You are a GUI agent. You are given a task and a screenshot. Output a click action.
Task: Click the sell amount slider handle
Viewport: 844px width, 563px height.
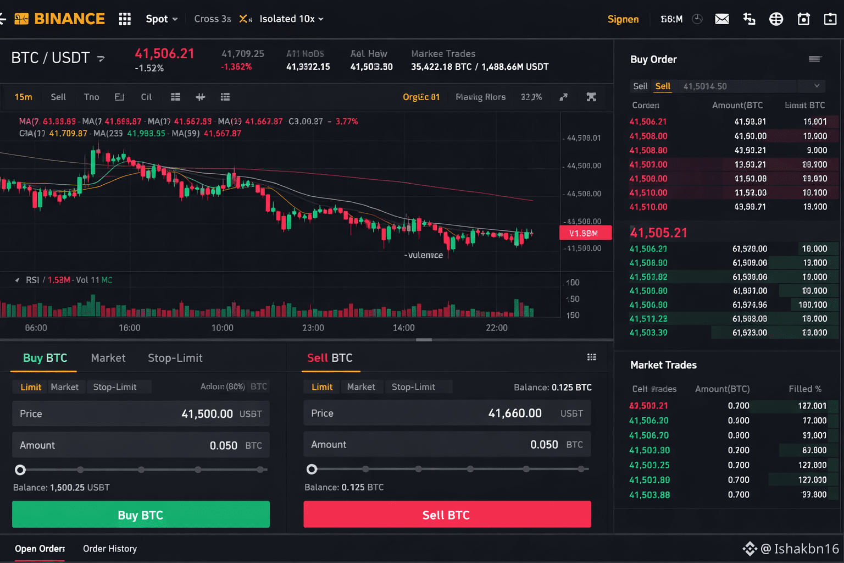click(x=312, y=469)
